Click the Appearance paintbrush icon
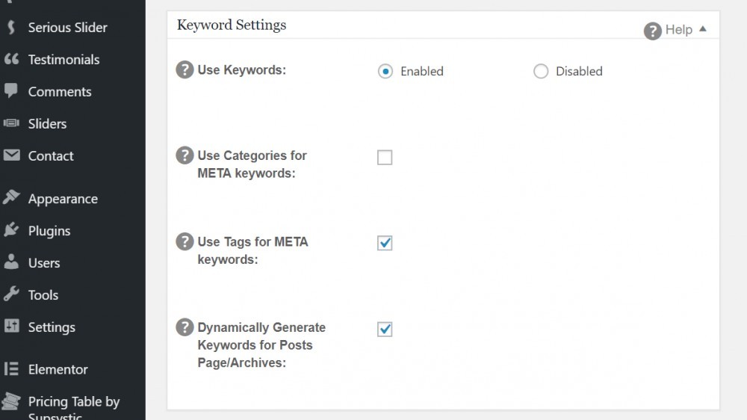747x420 pixels. pyautogui.click(x=11, y=197)
